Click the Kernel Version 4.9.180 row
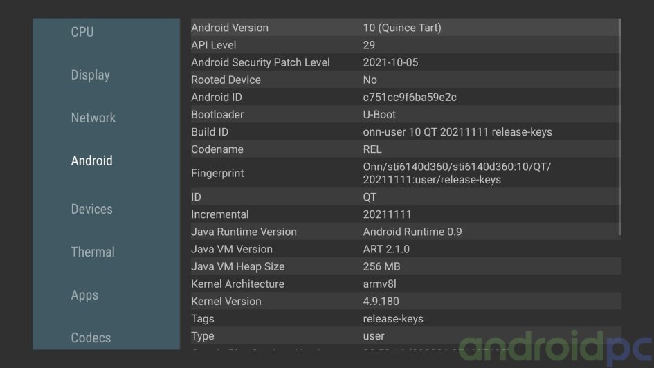The image size is (654, 368). pyautogui.click(x=405, y=301)
